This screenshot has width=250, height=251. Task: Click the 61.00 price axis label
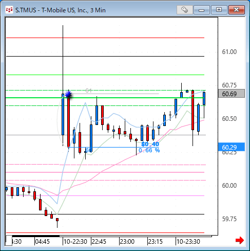pyautogui.click(x=229, y=52)
